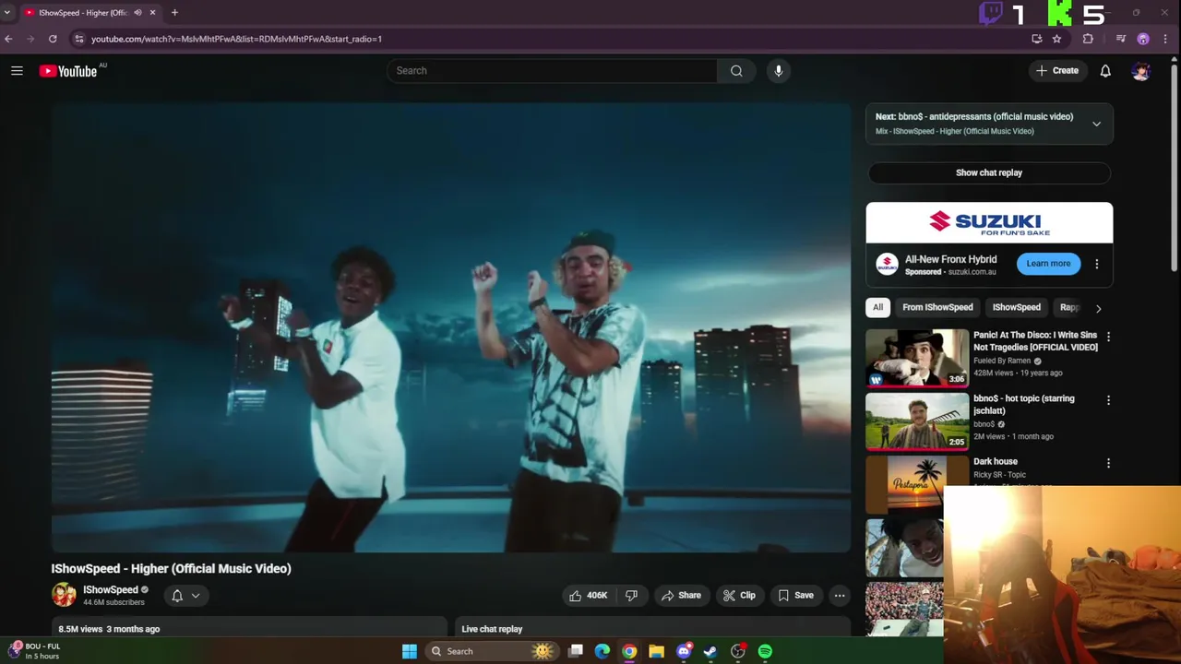
Task: Reload the page in Chrome
Action: point(53,39)
